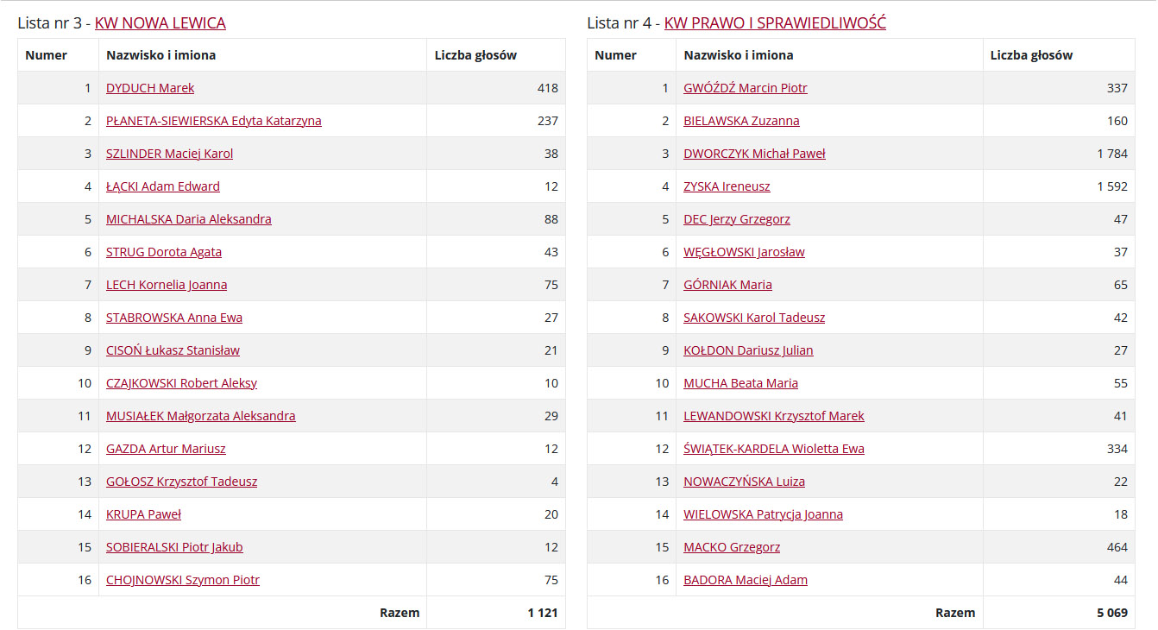The height and width of the screenshot is (630, 1158).
Task: Click LECH Kornelia Joanna
Action: tap(167, 285)
